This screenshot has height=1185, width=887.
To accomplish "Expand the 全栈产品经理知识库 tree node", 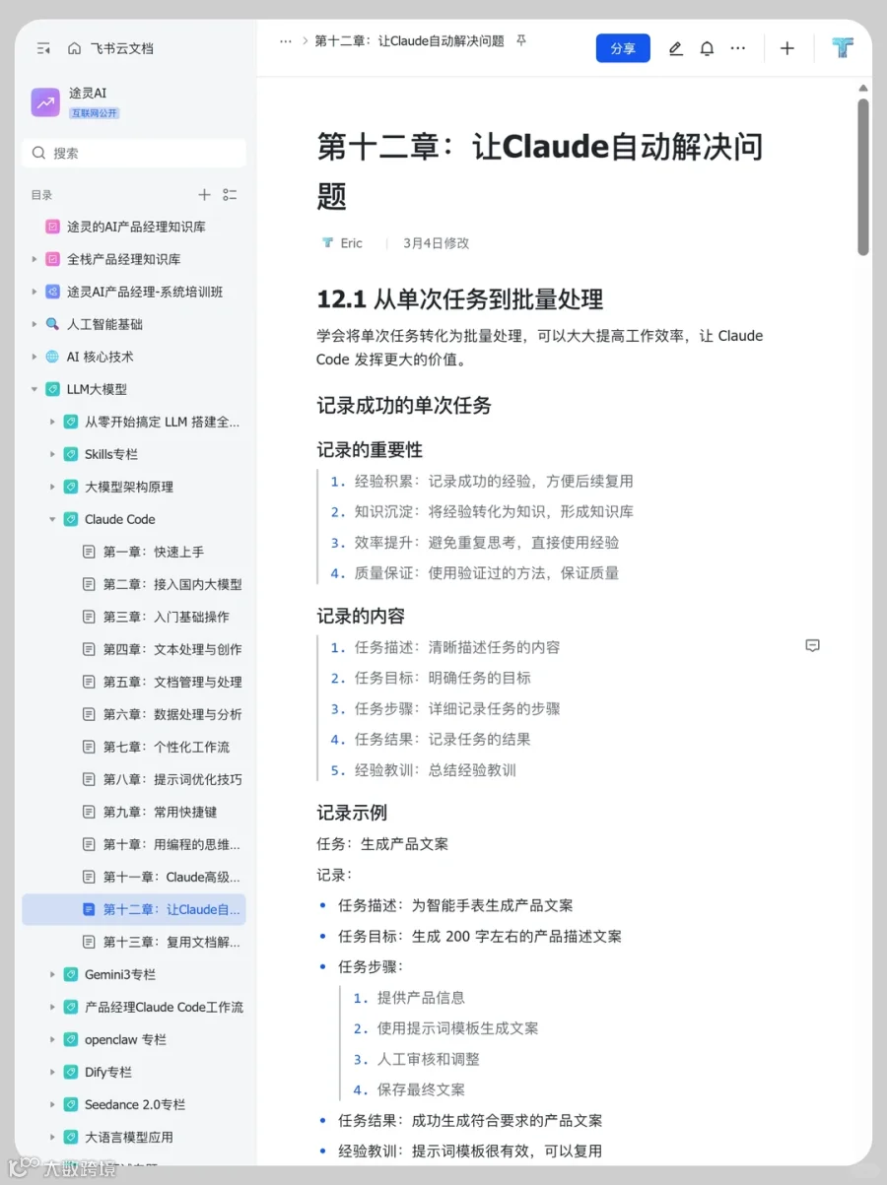I will pos(34,259).
